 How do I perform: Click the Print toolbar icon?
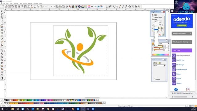coord(19,6)
